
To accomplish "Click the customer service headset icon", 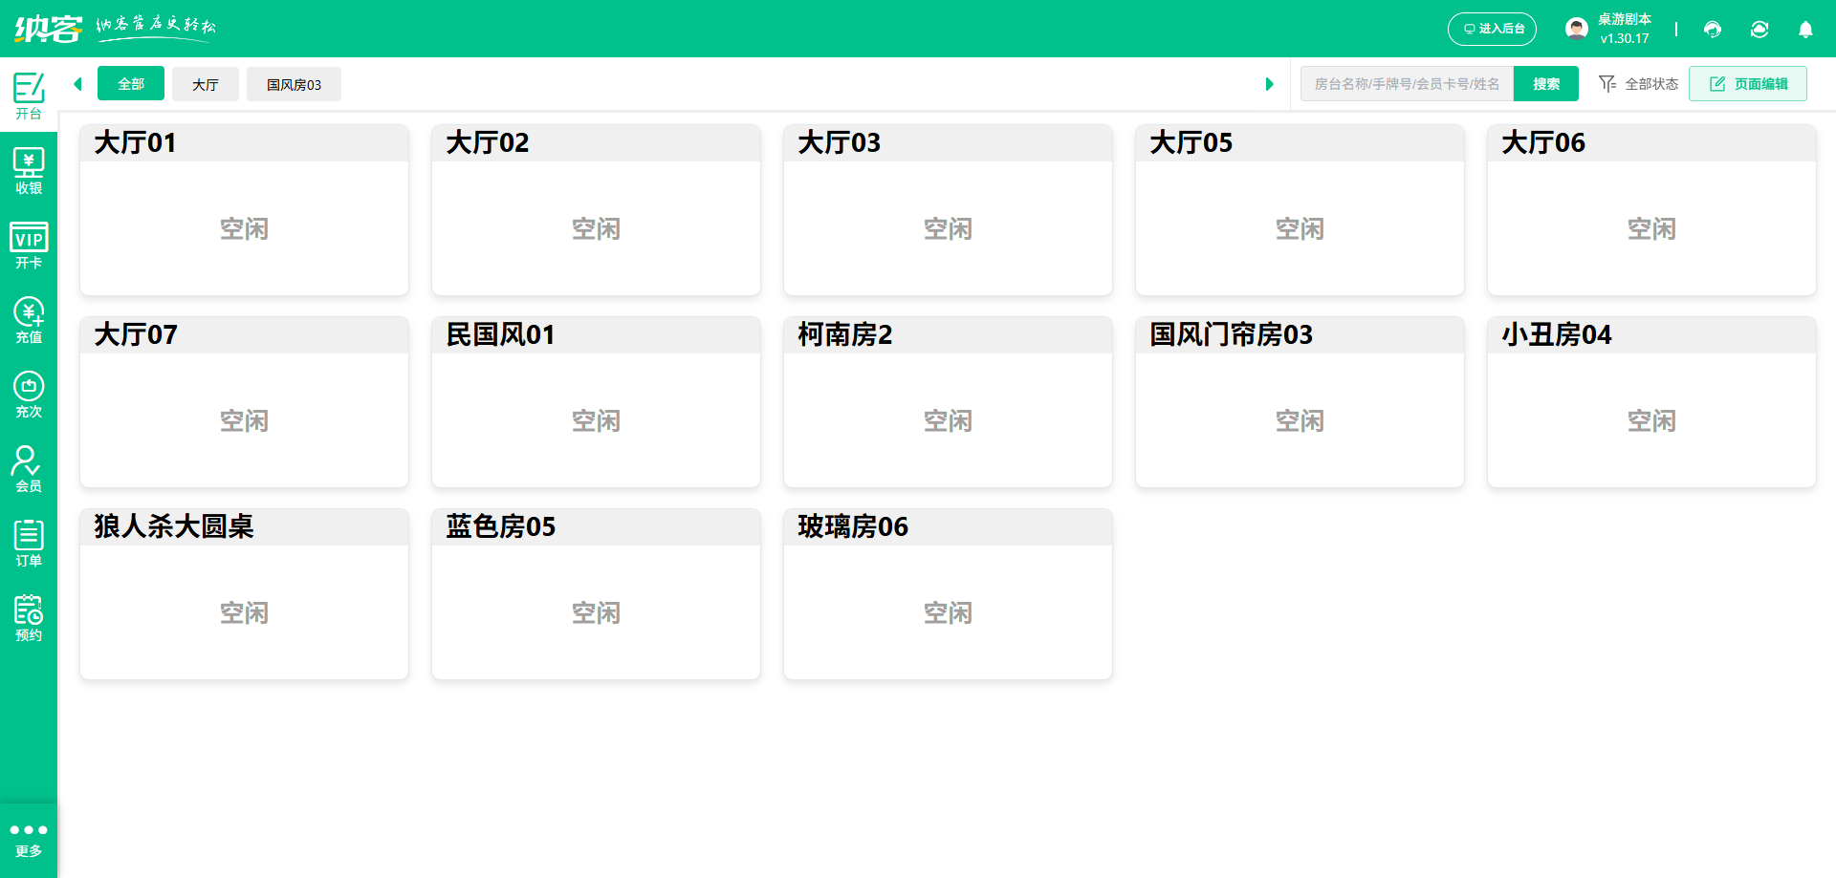I will [1712, 29].
